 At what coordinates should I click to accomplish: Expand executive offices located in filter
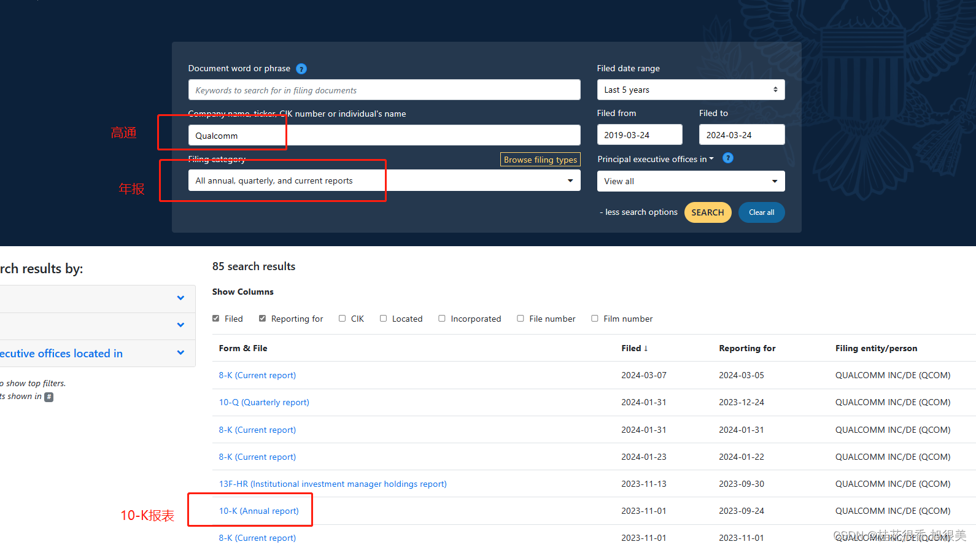tap(180, 353)
